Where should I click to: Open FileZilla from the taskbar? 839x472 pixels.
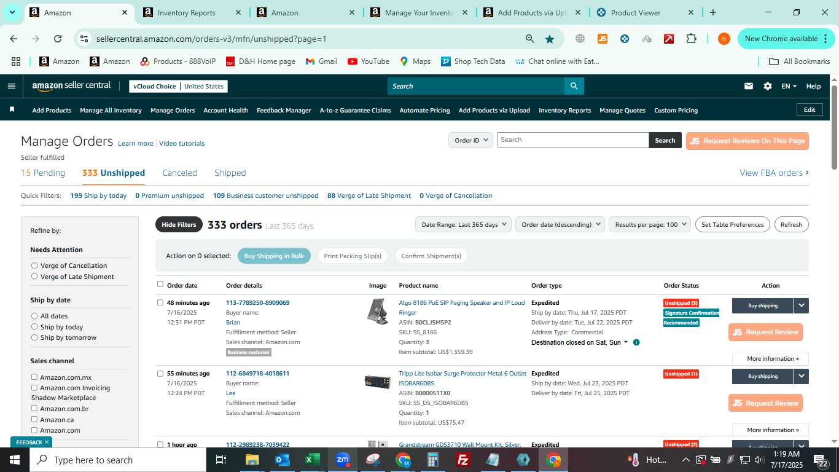[463, 460]
